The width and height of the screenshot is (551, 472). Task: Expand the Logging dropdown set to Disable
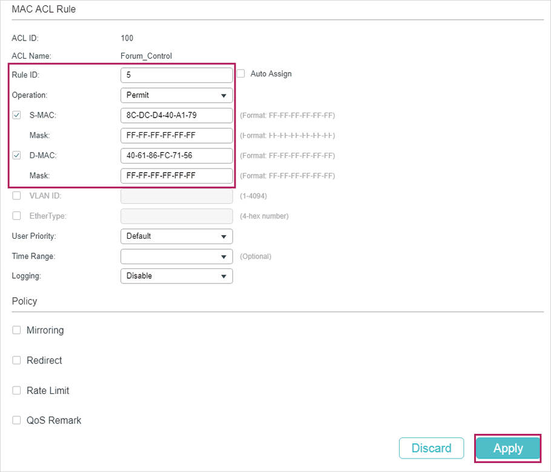176,276
